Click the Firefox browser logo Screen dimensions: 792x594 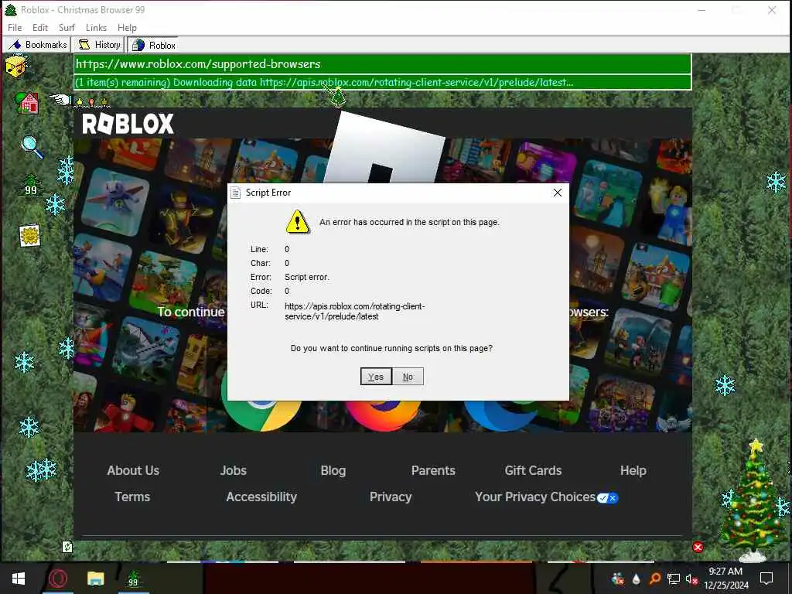382,415
